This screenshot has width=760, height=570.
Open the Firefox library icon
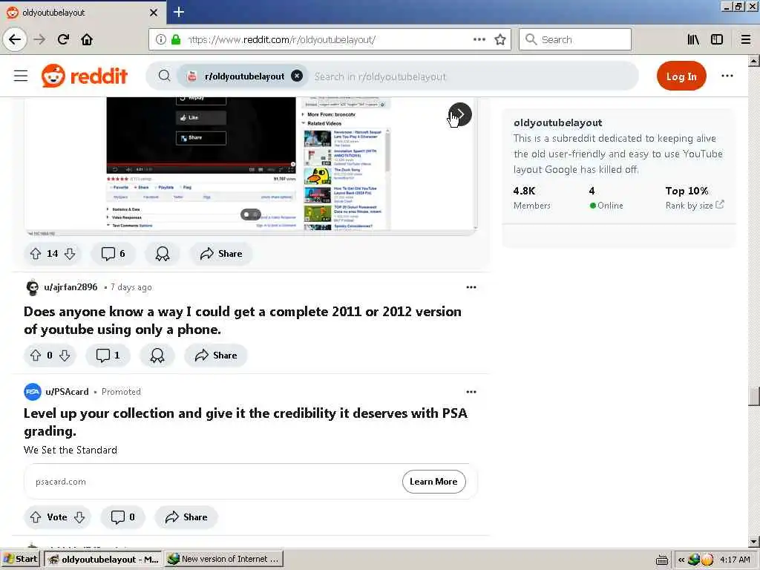click(x=693, y=39)
